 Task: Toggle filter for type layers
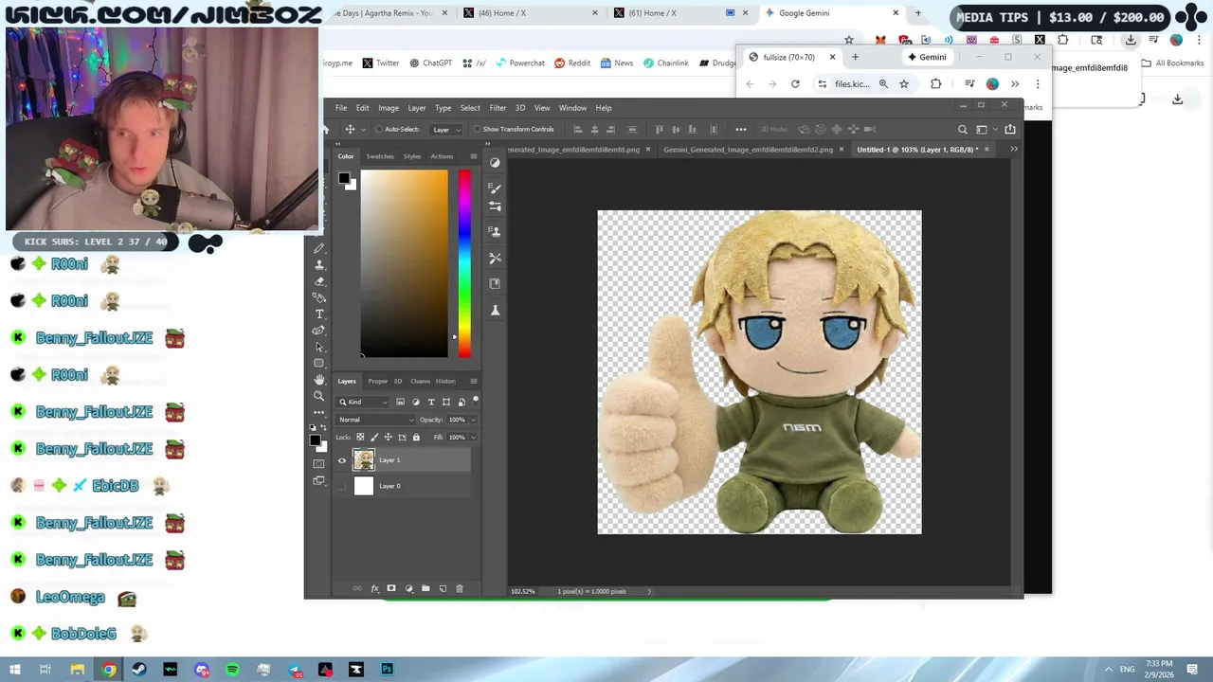[x=431, y=403]
